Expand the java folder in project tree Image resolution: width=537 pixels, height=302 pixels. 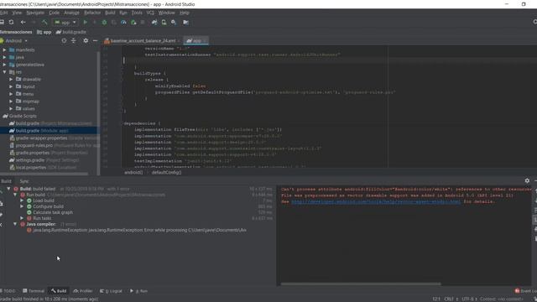4,57
